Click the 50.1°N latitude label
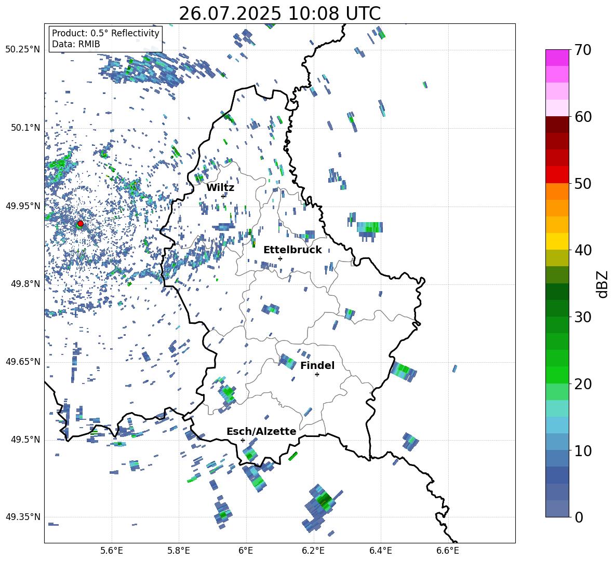Image resolution: width=615 pixels, height=561 pixels. coord(25,128)
